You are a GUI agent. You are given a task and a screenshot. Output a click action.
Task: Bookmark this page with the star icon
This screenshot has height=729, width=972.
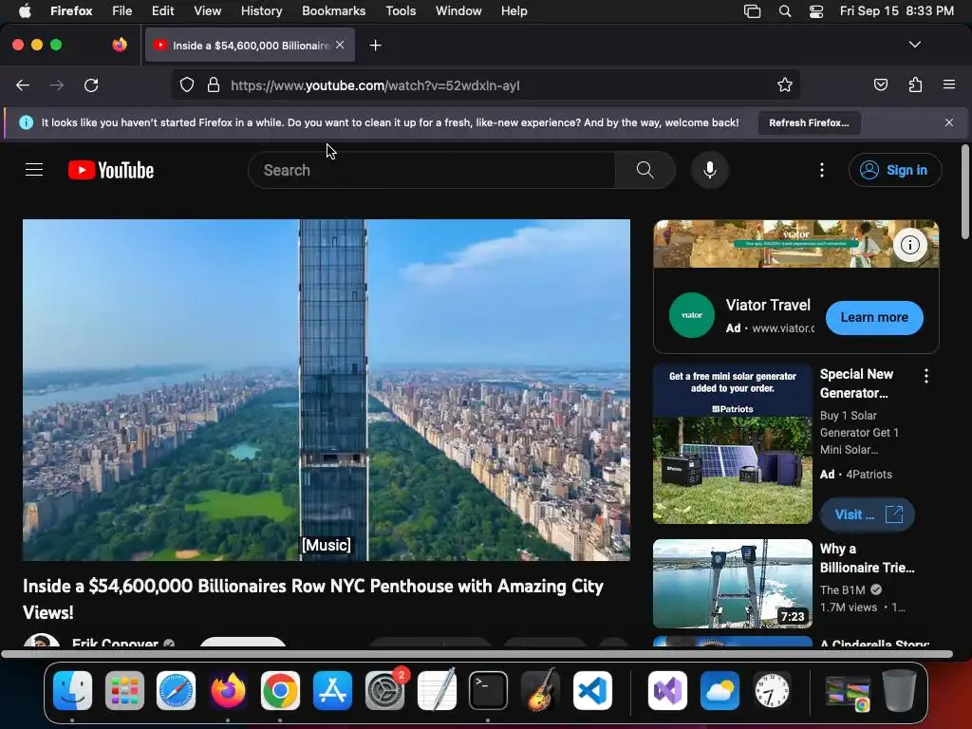click(785, 84)
